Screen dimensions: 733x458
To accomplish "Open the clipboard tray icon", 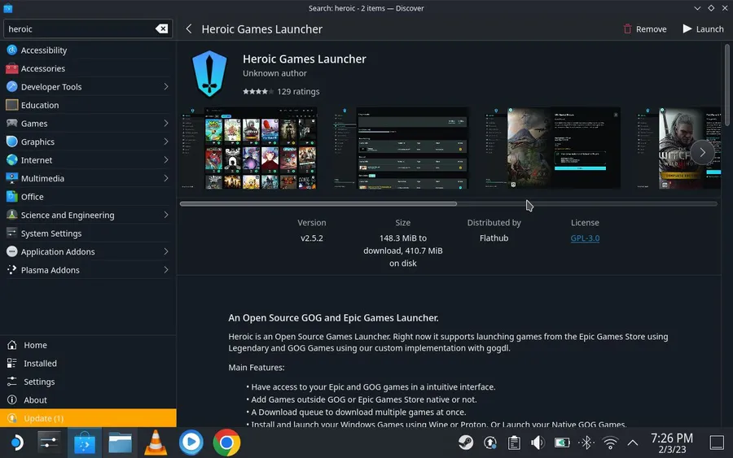I will pos(514,442).
